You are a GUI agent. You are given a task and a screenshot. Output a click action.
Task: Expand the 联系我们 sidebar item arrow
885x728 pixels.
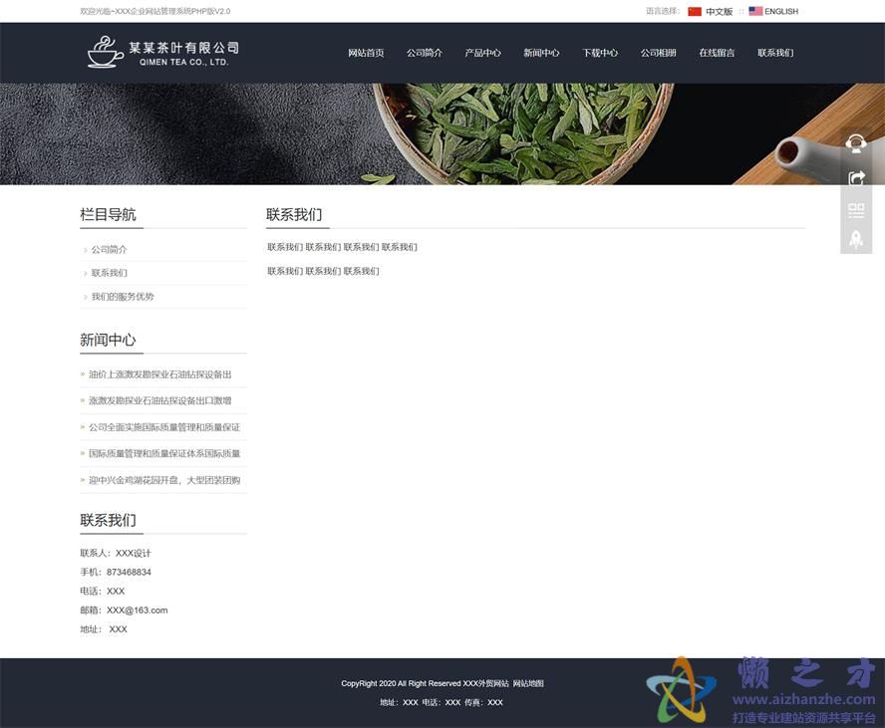point(84,273)
